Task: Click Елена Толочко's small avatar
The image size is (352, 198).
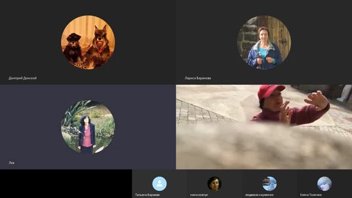Action: pyautogui.click(x=324, y=184)
